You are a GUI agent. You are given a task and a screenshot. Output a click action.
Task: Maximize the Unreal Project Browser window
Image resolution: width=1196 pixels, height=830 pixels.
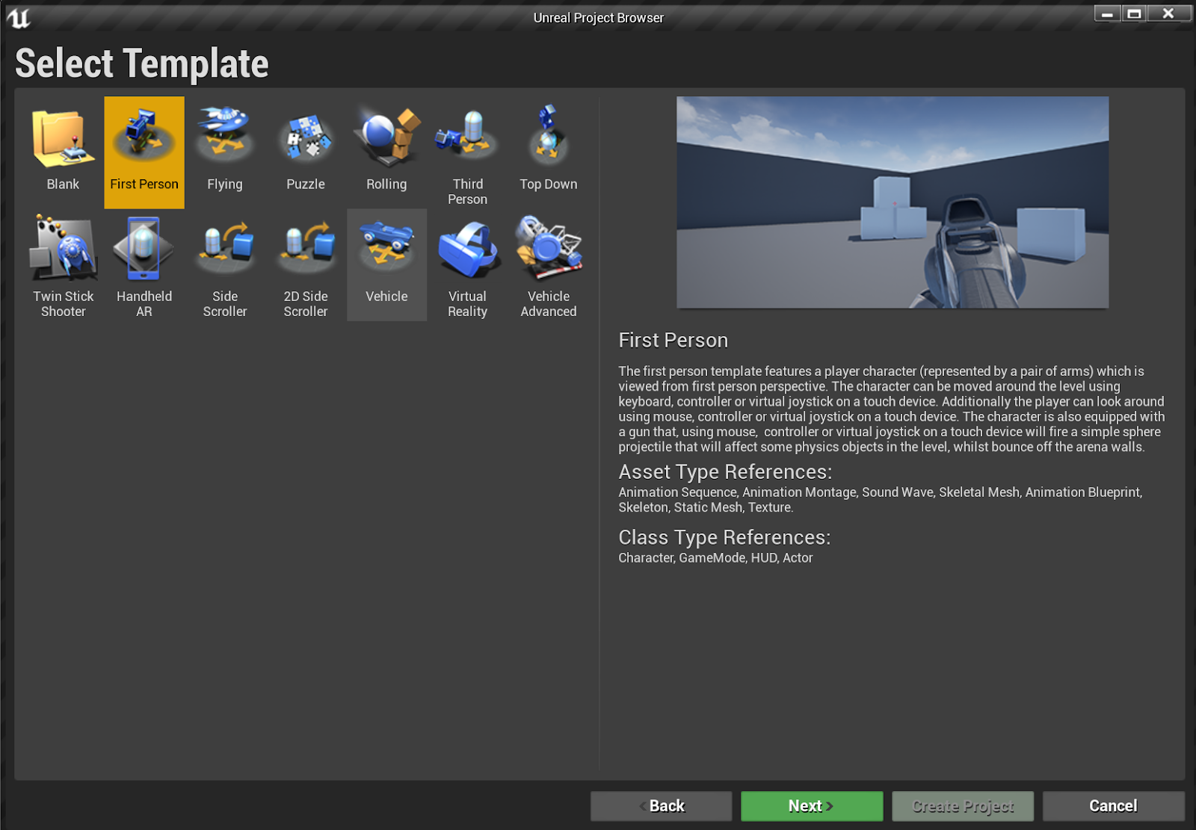1134,13
